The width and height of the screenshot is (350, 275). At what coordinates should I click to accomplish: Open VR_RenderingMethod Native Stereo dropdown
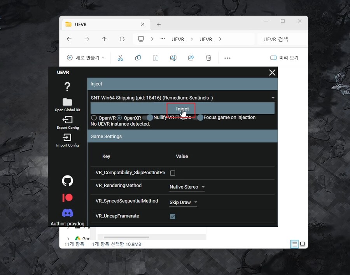click(x=187, y=187)
